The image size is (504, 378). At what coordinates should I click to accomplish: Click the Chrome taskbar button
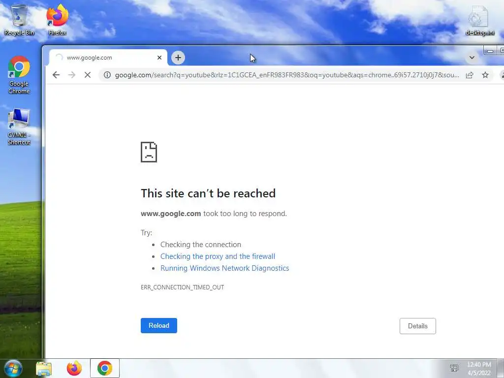coord(105,368)
